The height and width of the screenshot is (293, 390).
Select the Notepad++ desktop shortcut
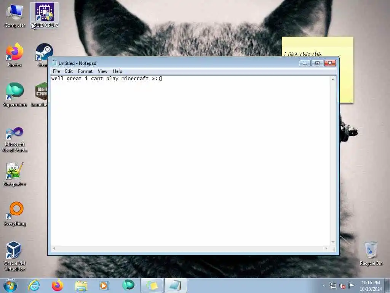(x=15, y=174)
